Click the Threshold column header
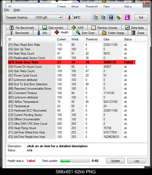152x175 pixels. [x=93, y=39]
